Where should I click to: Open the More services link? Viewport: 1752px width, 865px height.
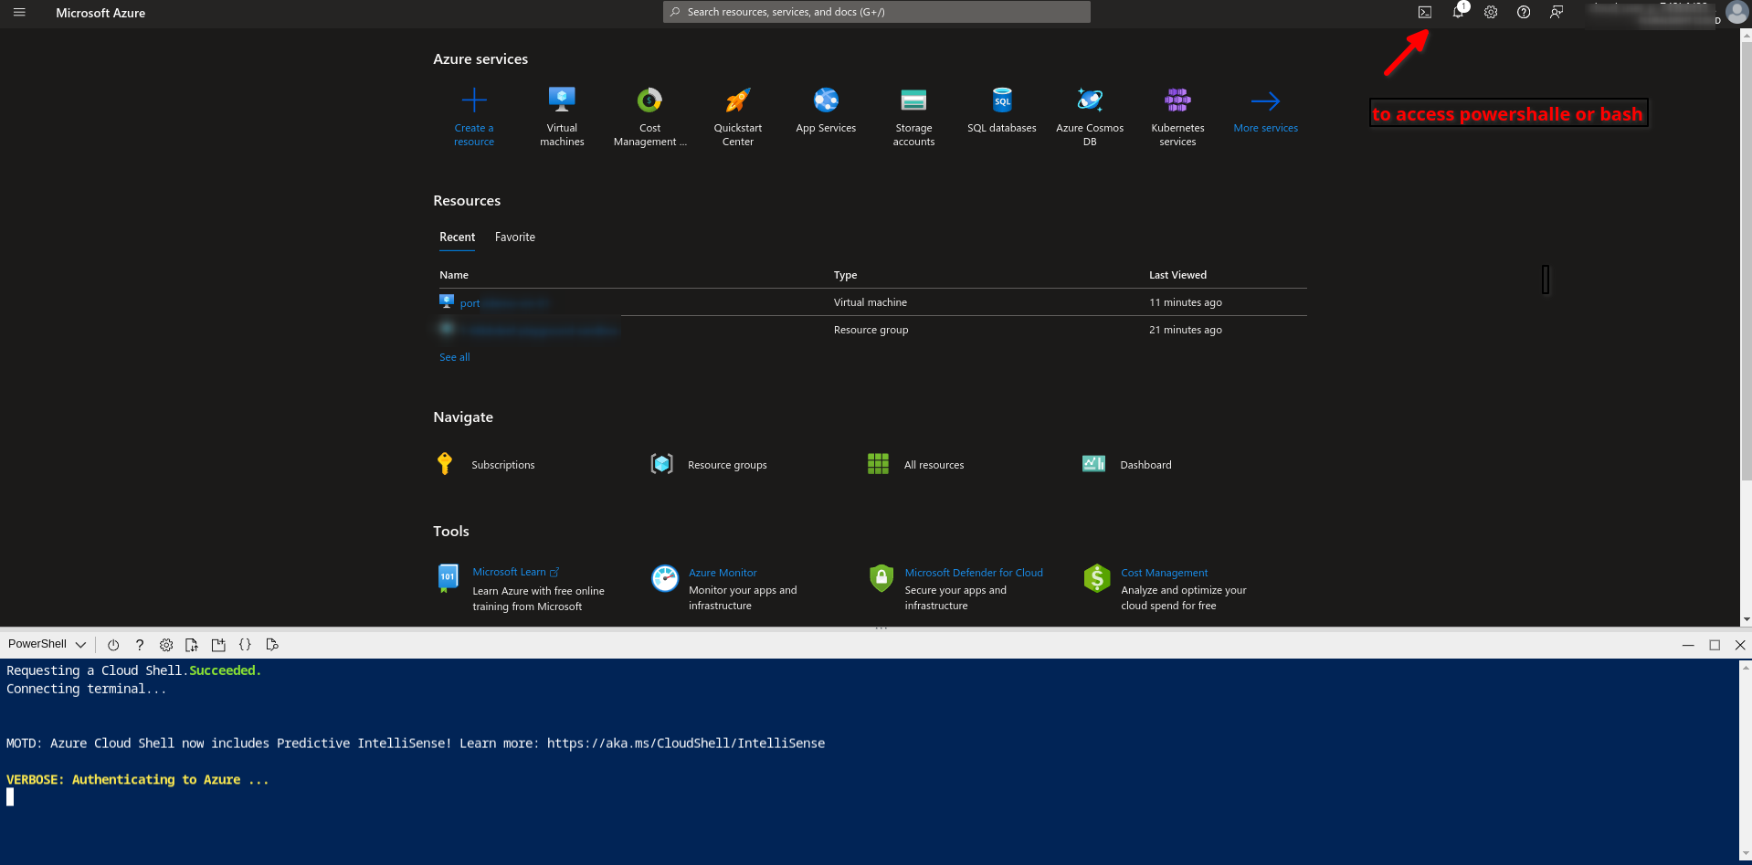pos(1265,114)
